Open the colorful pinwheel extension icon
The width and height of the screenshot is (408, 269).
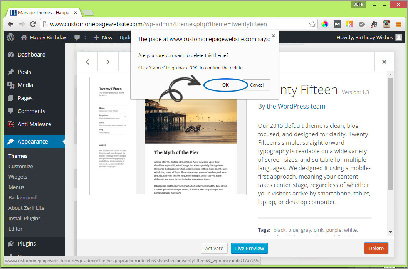[x=325, y=24]
